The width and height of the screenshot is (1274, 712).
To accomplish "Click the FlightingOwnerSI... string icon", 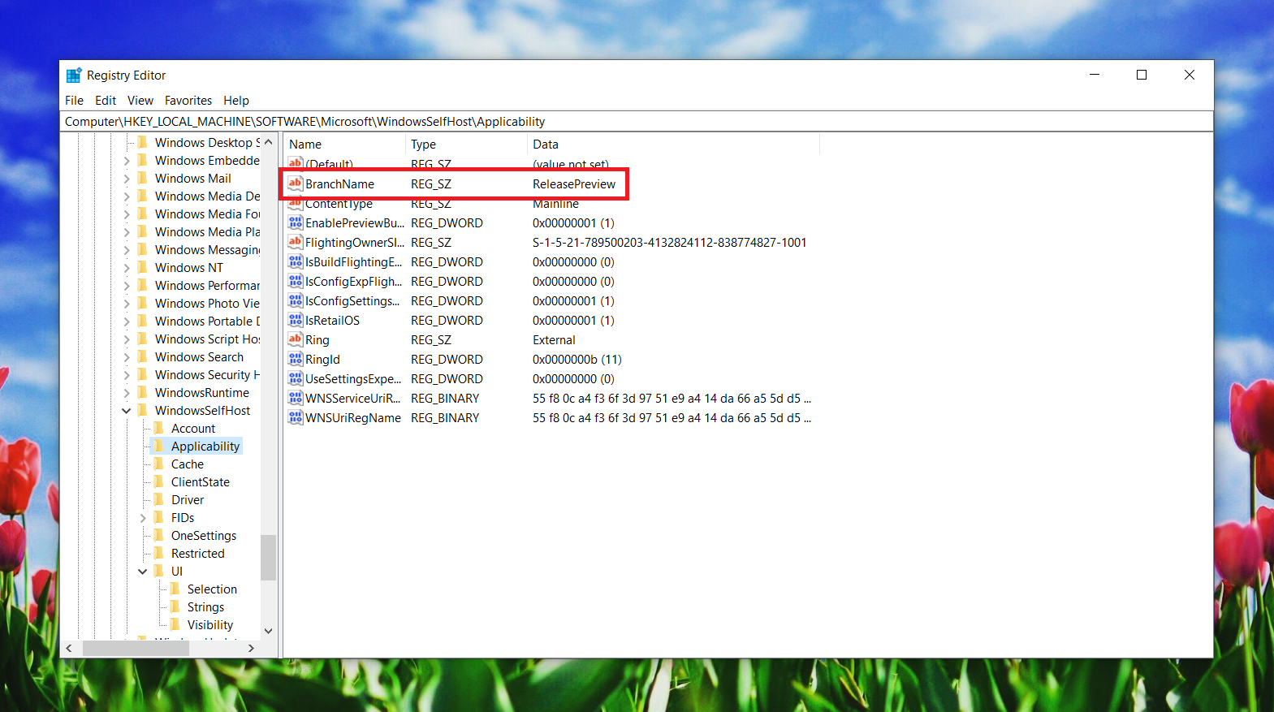I will tap(296, 242).
